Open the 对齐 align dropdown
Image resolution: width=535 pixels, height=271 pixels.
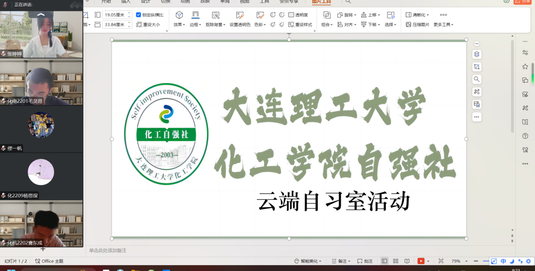click(x=347, y=25)
